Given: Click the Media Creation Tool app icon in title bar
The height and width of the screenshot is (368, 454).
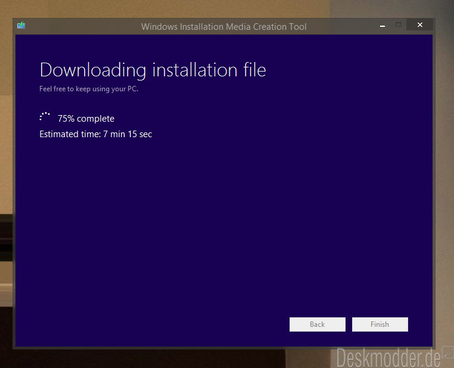Looking at the screenshot, I should (21, 26).
